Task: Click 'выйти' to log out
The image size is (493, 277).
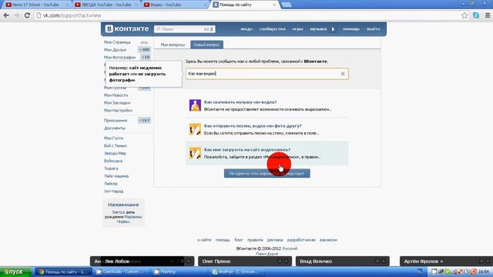Action: tap(374, 29)
